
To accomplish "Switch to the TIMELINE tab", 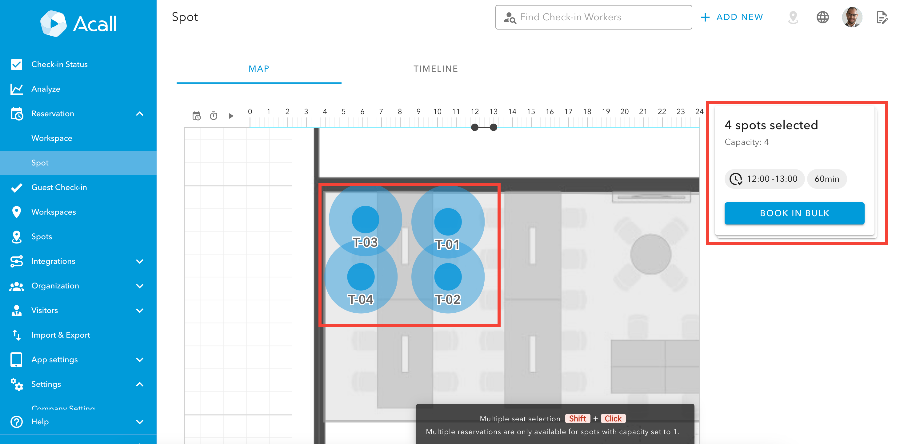I will (x=435, y=69).
